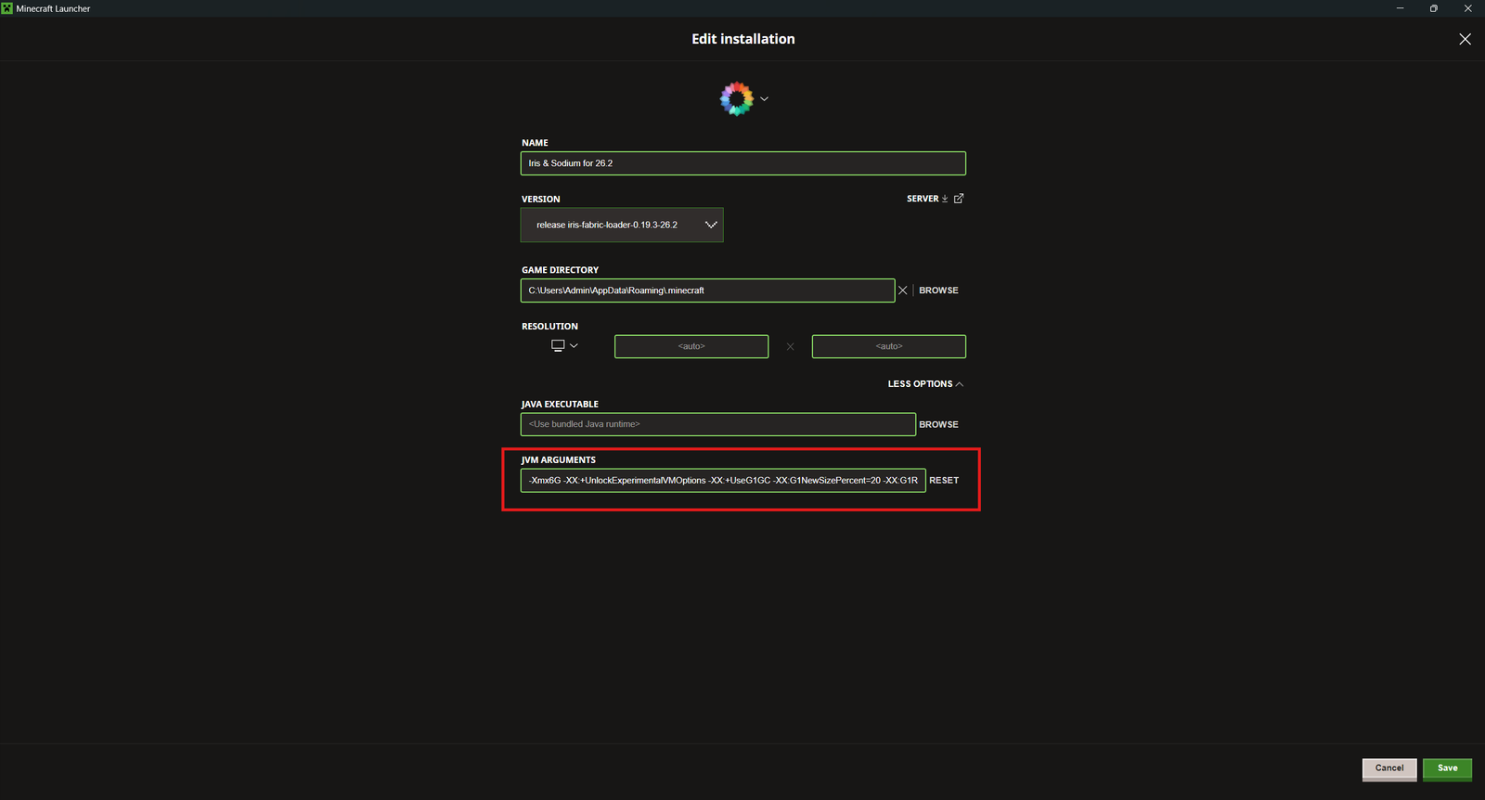
Task: Open the Version dropdown
Action: click(x=622, y=225)
